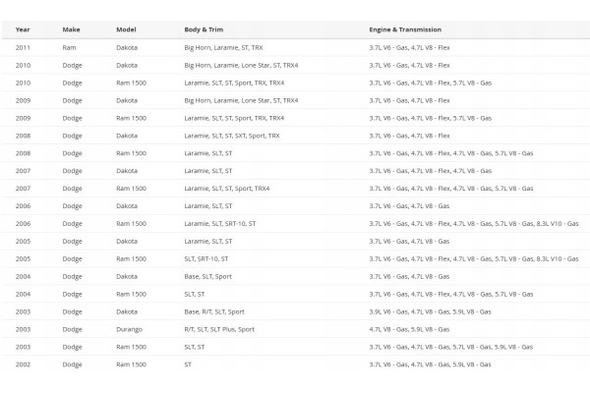Screen dimensions: 590x393
Task: Click engine cell of the 2009 Ram 1500 row
Action: (431, 118)
